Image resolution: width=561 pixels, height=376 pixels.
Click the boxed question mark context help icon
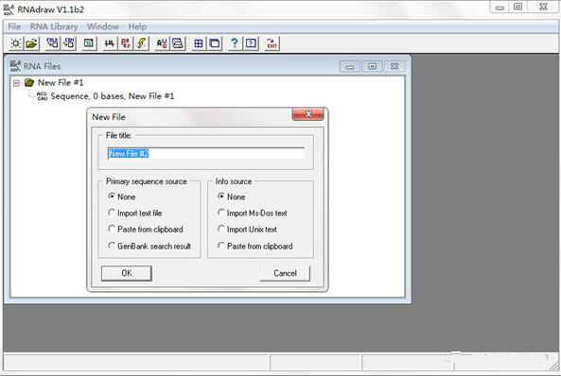tap(251, 43)
